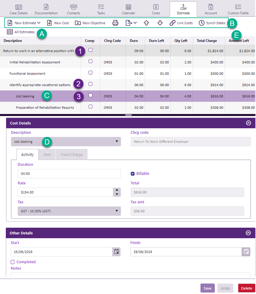Click the red Delete button
The image size is (256, 294).
click(x=246, y=288)
